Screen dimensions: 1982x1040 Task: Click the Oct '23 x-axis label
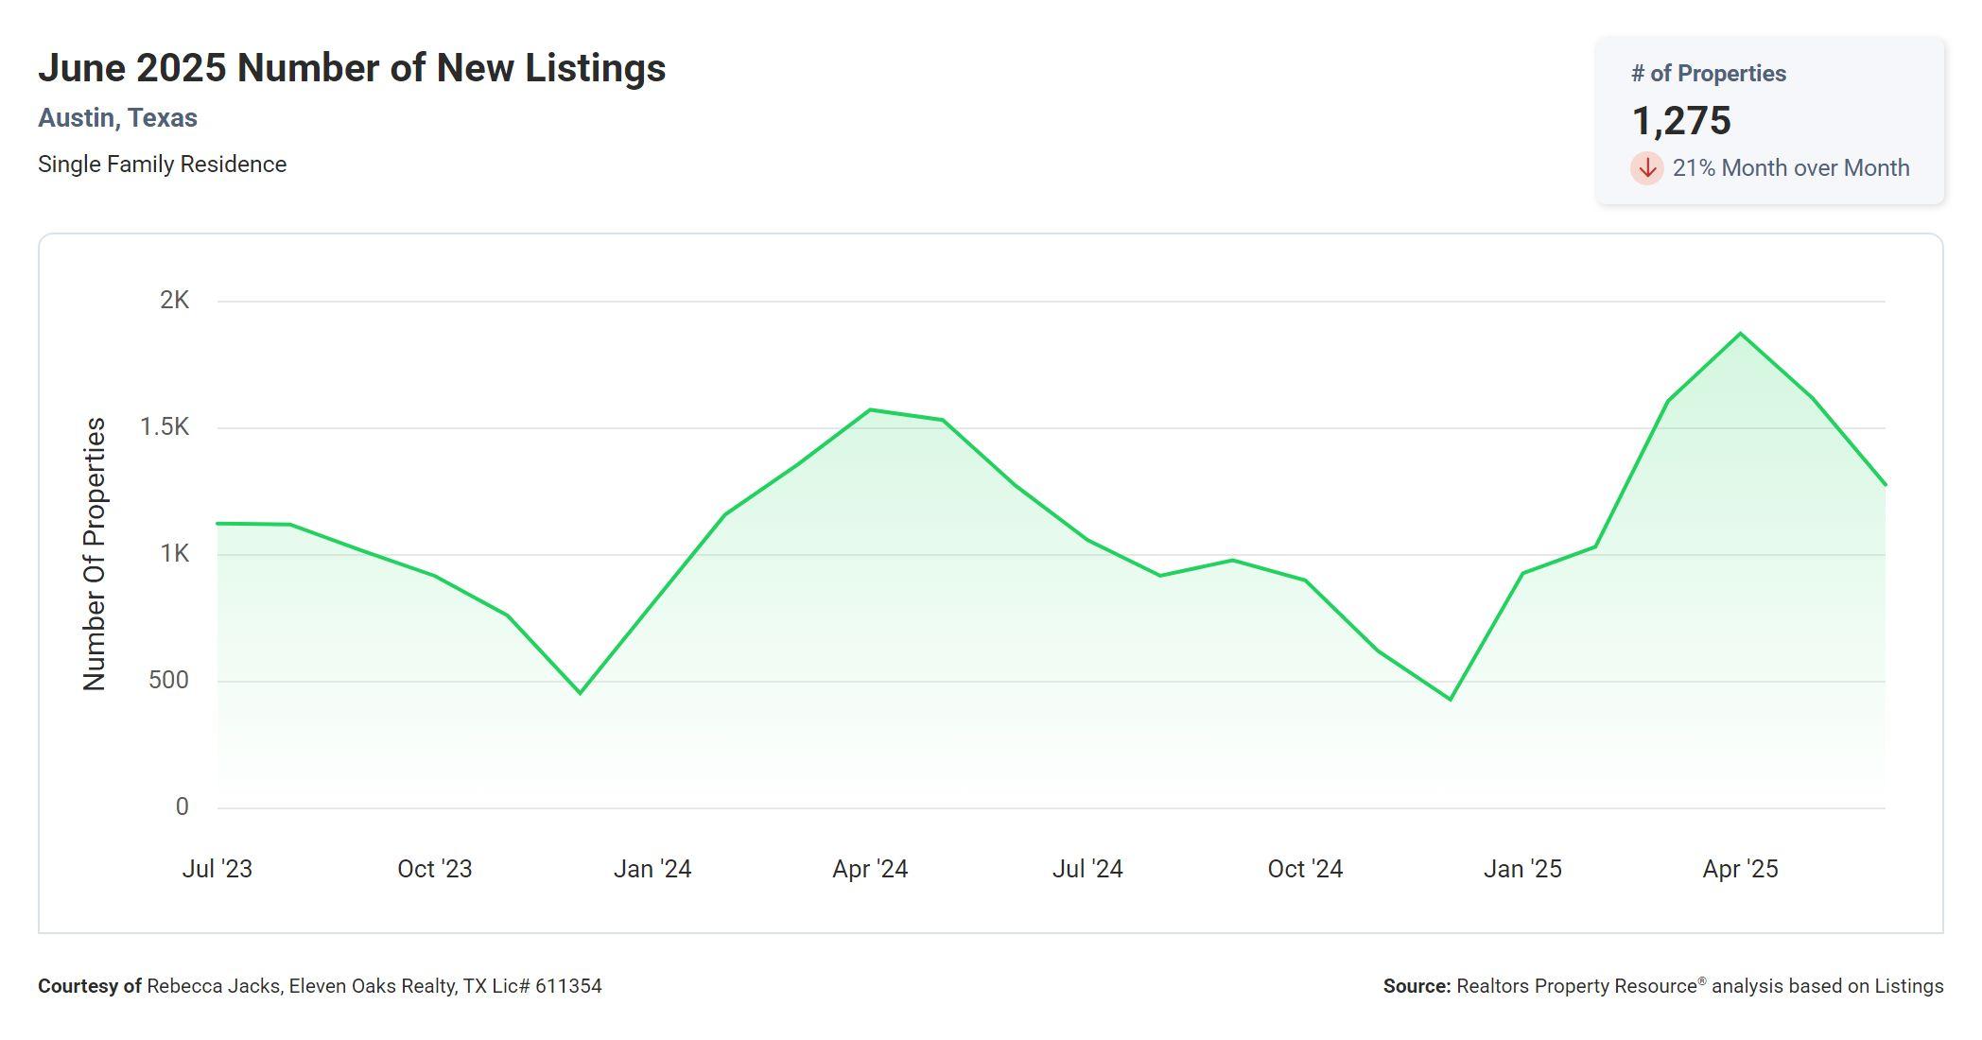(x=434, y=869)
